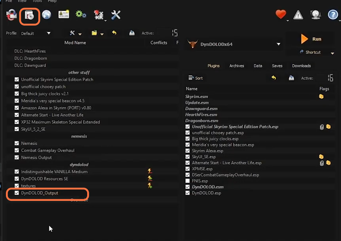Open the Profiles ID card icon

pos(64,15)
